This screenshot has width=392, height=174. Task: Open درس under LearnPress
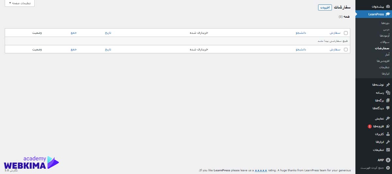pos(386,29)
